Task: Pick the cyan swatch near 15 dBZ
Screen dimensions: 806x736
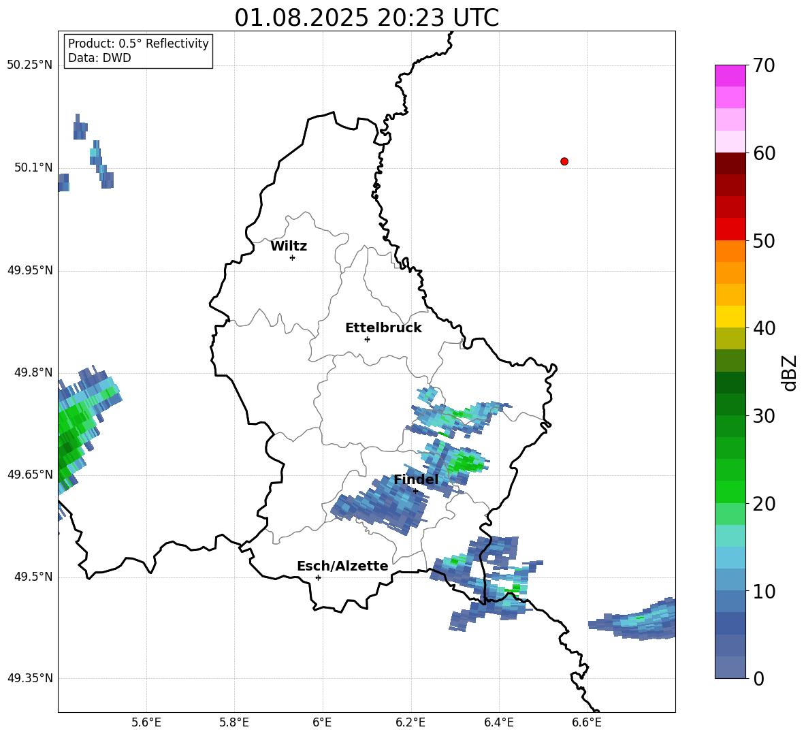Action: coord(730,536)
